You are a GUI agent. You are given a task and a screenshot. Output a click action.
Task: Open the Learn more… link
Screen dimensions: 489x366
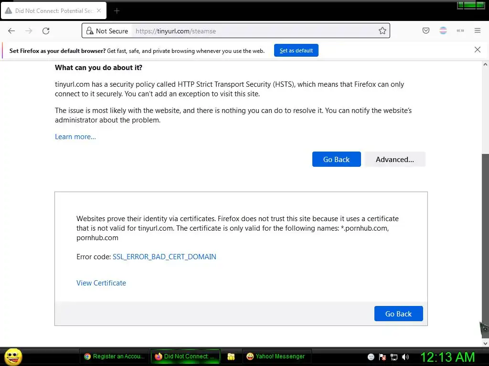75,137
